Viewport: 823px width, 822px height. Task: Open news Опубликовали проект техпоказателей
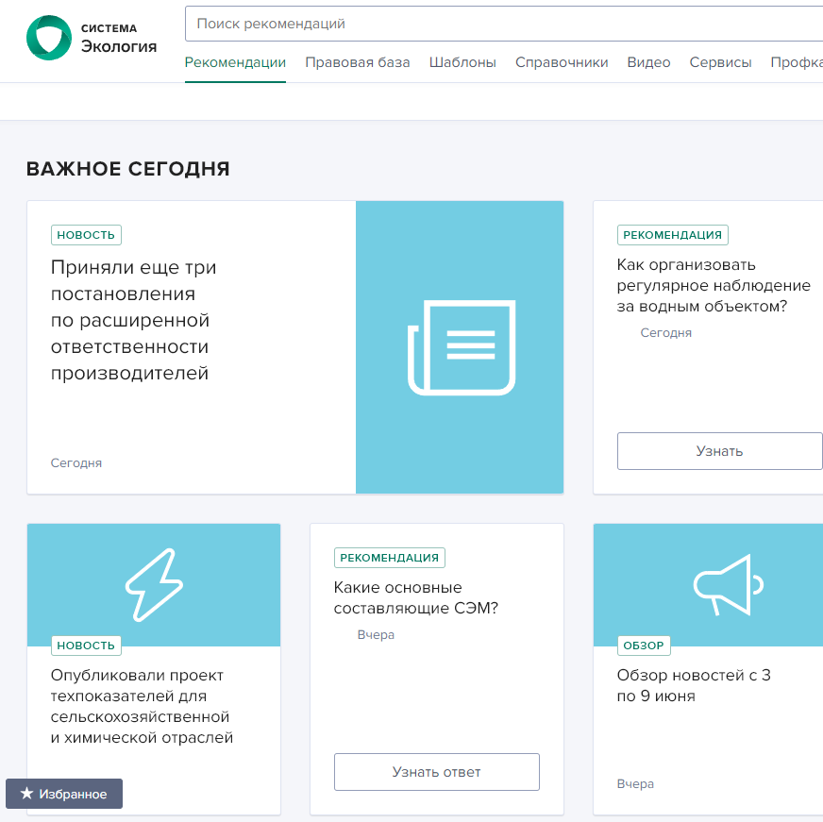142,706
